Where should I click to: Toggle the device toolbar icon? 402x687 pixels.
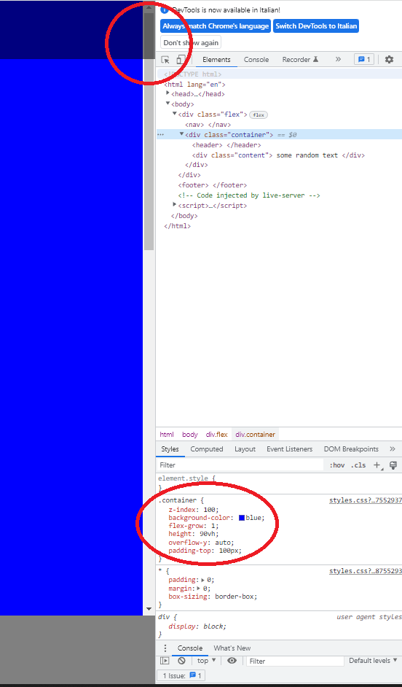pos(181,60)
